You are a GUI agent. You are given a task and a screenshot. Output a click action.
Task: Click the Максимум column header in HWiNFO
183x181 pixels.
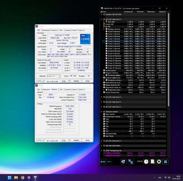[x=151, y=11]
